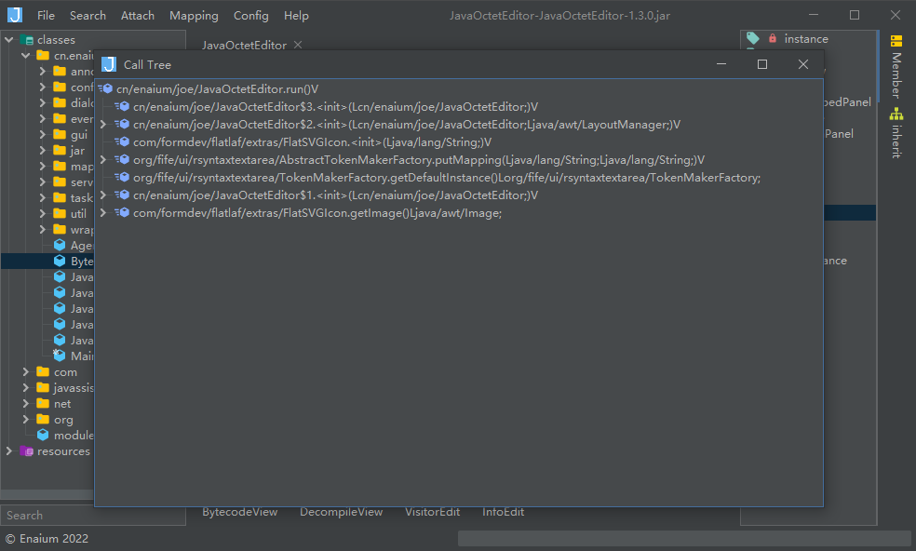Close the JavaOctetEditor editor tab
Screen dimensions: 916x551
click(298, 45)
